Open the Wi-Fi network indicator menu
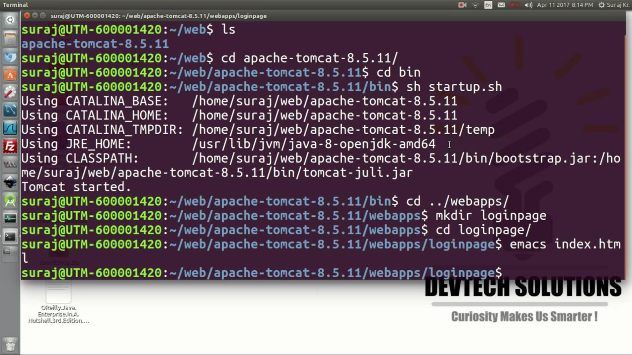Image resolution: width=632 pixels, height=355 pixels. (x=475, y=5)
